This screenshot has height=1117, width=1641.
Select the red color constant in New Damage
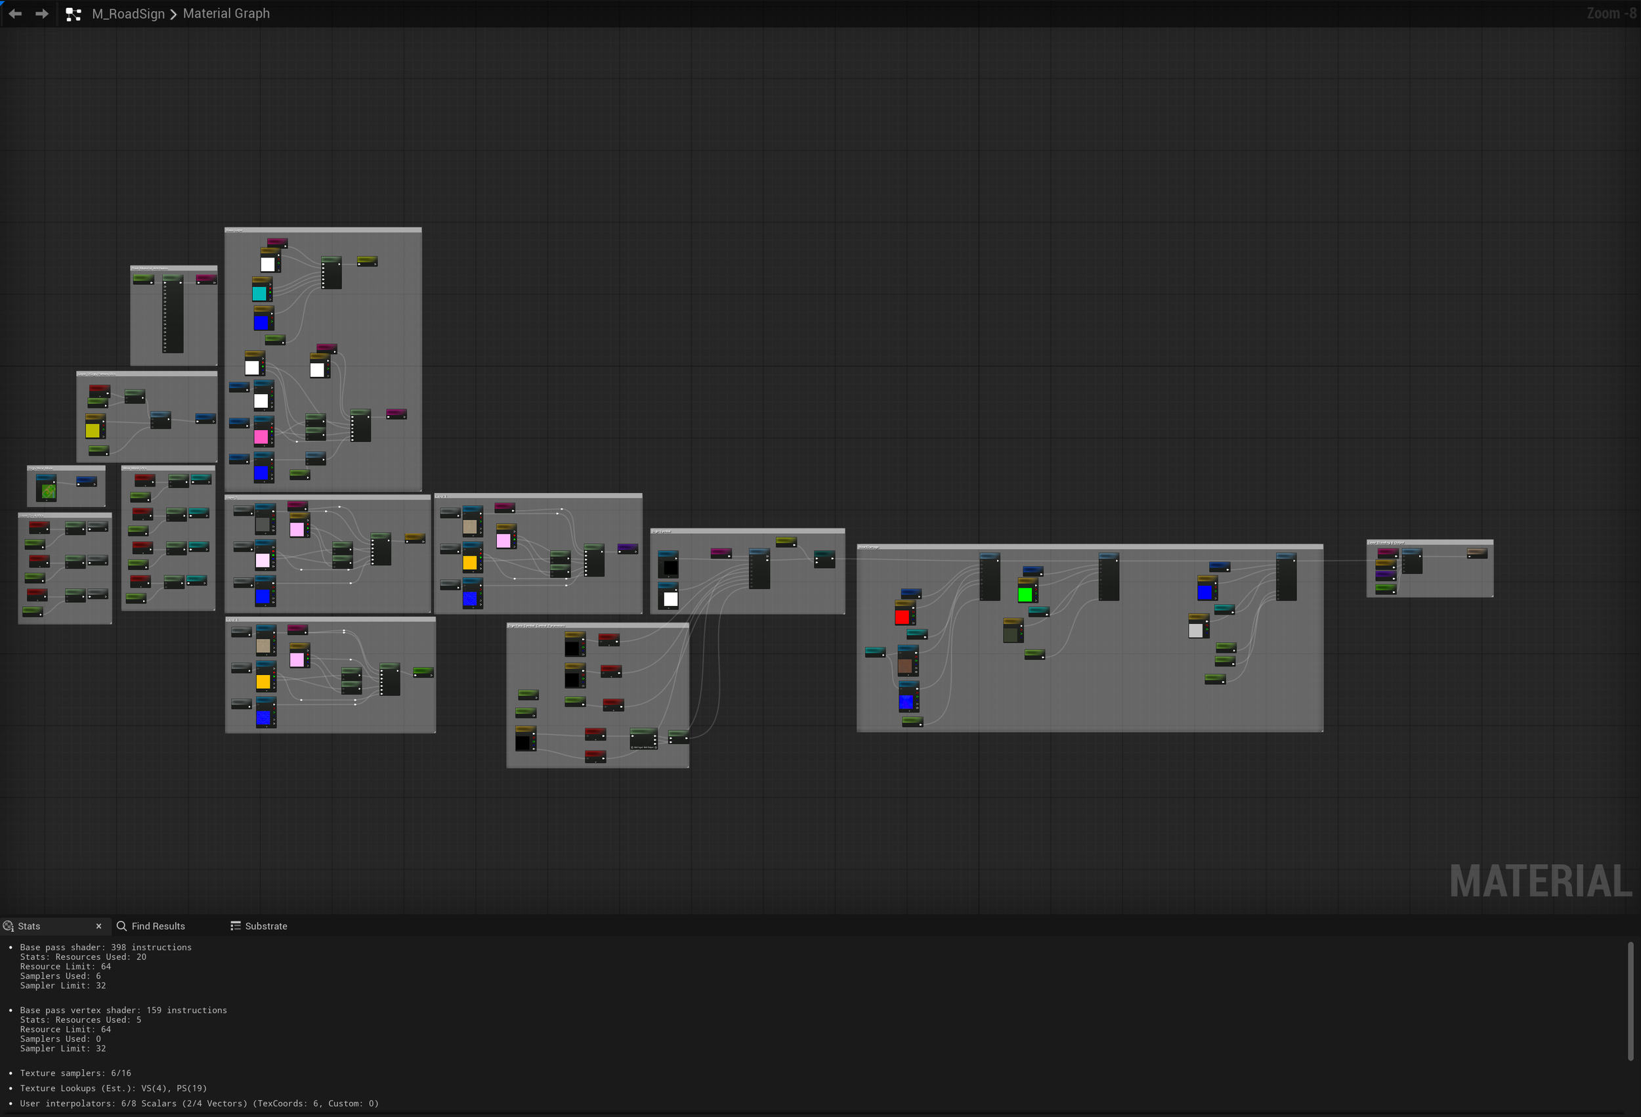click(903, 616)
